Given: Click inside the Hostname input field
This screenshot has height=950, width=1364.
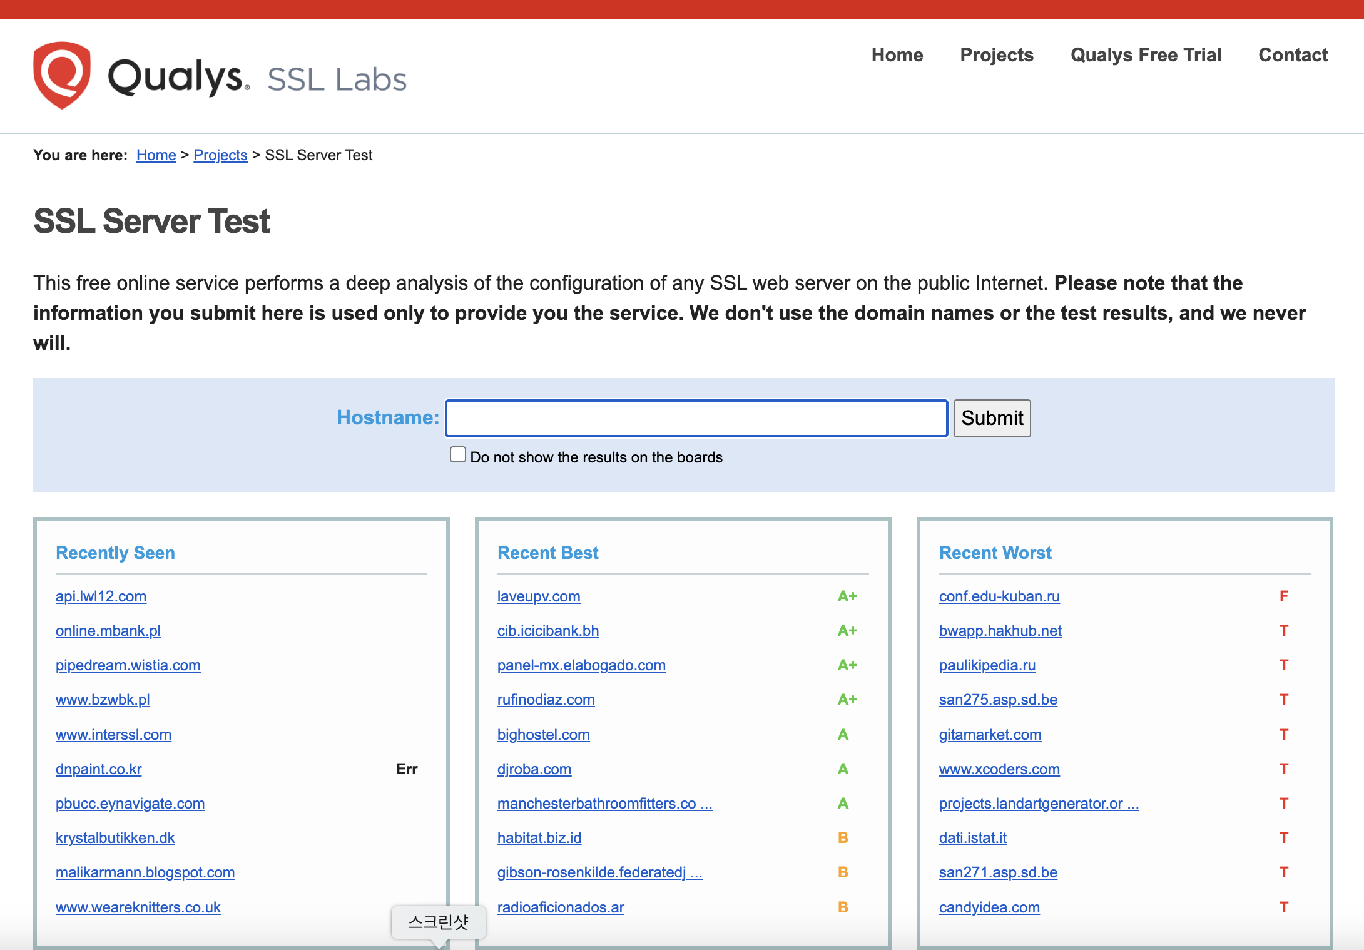Looking at the screenshot, I should pyautogui.click(x=695, y=418).
